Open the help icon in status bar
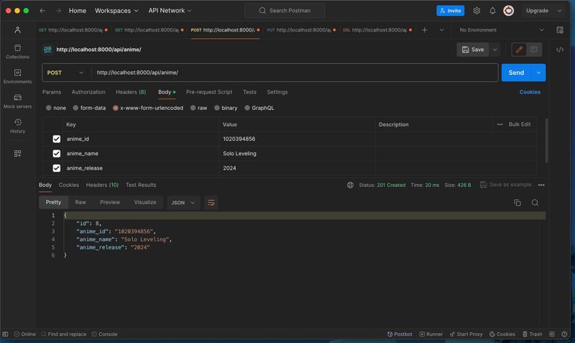Image resolution: width=575 pixels, height=343 pixels. click(x=564, y=334)
